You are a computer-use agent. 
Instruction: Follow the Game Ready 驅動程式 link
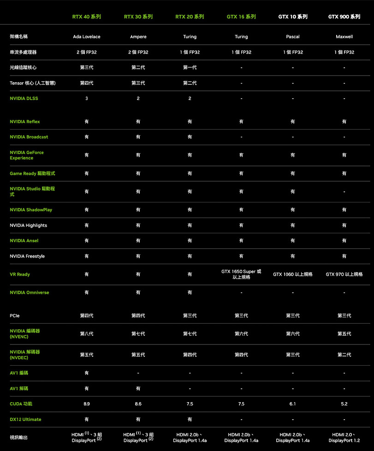[x=32, y=173]
